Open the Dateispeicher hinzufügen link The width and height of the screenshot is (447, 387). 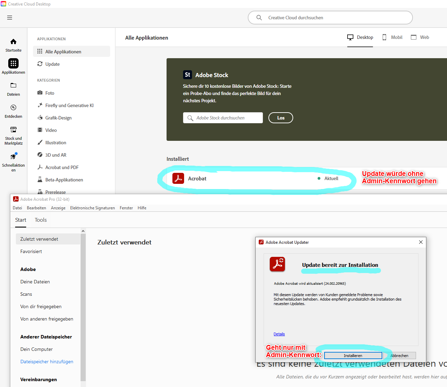pyautogui.click(x=46, y=362)
